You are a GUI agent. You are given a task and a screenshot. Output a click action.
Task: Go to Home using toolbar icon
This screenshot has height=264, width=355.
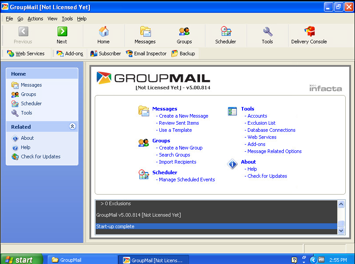pyautogui.click(x=104, y=32)
